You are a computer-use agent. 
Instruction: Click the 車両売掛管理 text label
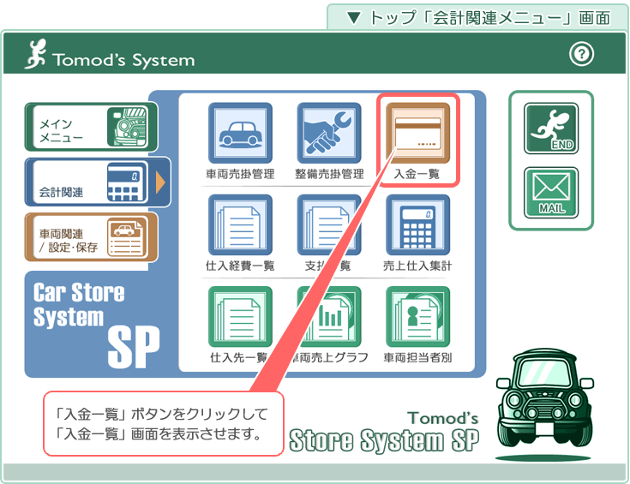coord(240,174)
